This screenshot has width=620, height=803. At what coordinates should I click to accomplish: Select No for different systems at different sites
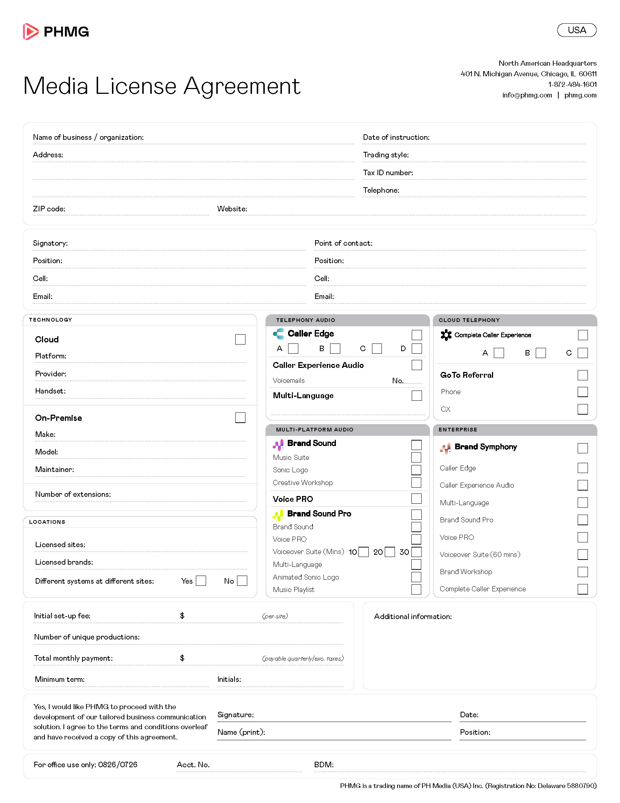click(x=242, y=581)
